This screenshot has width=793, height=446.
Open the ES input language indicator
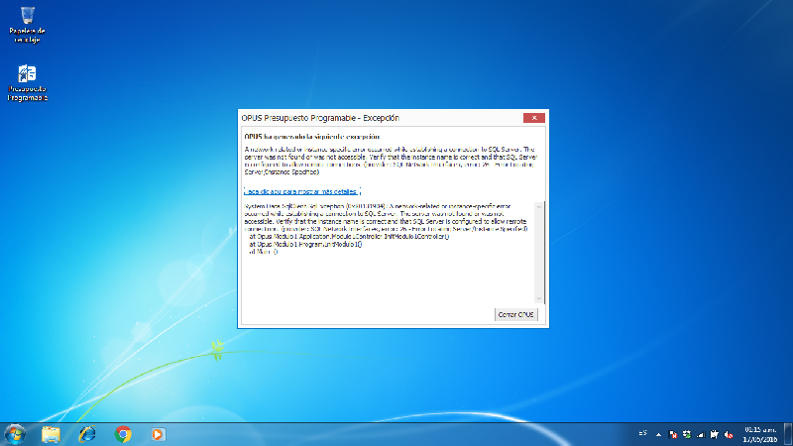pos(642,434)
